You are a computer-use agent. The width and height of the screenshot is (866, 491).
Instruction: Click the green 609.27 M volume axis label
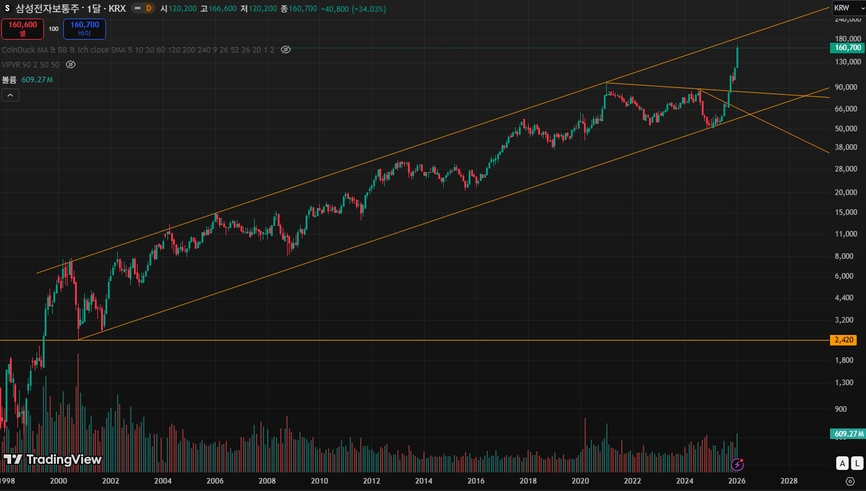848,434
